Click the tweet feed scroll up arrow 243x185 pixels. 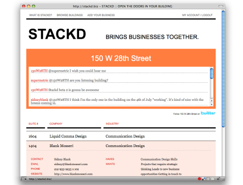(212, 101)
